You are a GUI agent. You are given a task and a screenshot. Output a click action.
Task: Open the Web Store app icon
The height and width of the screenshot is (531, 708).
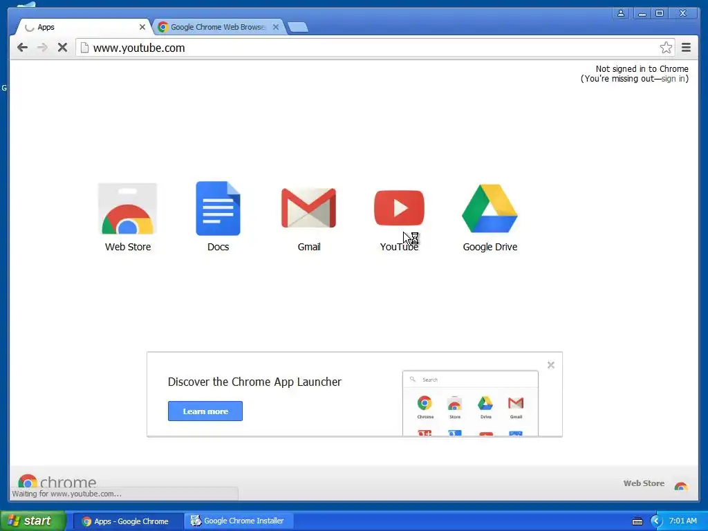coord(127,209)
